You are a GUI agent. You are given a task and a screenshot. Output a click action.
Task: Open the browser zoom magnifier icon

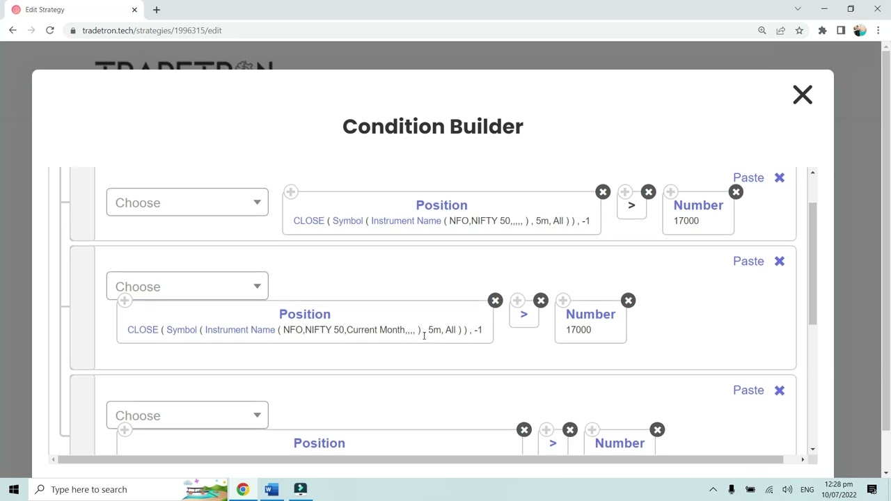click(x=762, y=31)
